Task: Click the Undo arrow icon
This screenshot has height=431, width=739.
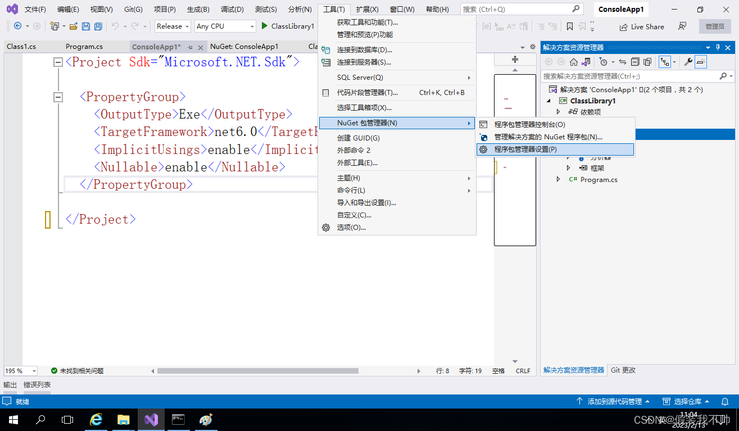Action: (115, 26)
